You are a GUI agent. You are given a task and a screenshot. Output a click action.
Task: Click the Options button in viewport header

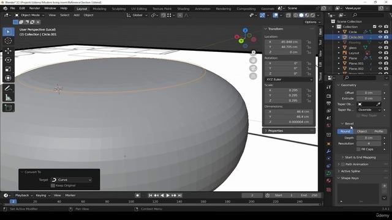click(312, 22)
